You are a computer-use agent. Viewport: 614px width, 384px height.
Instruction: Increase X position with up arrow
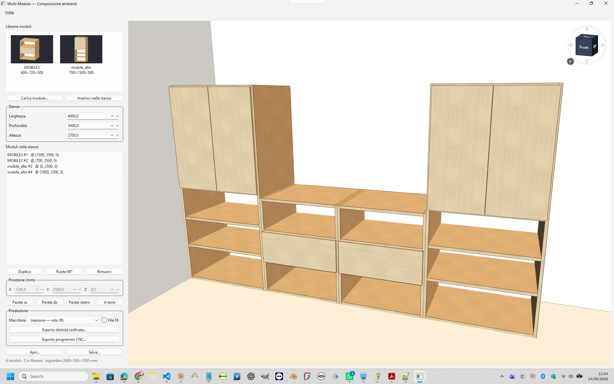click(37, 290)
